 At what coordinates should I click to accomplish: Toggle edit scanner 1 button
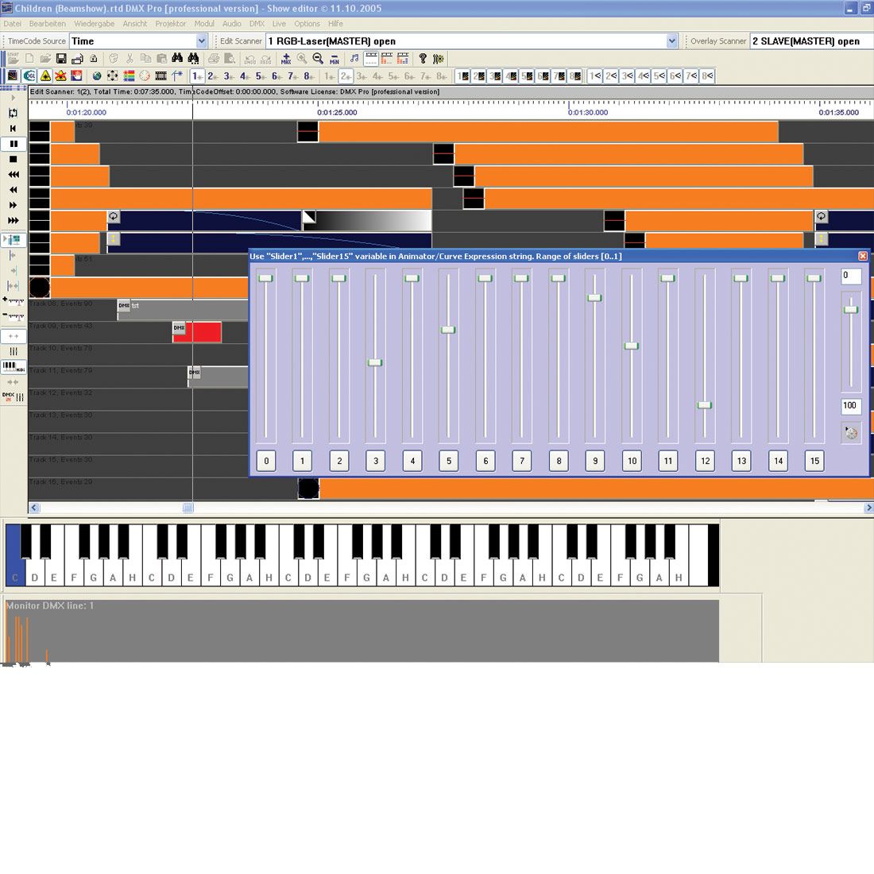(196, 76)
